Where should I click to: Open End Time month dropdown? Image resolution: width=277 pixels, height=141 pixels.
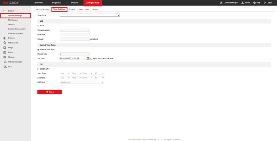pyautogui.click(x=65, y=78)
